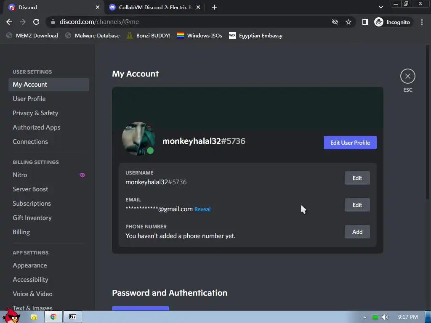Click the padlock site info icon
The image size is (431, 323).
(53, 22)
